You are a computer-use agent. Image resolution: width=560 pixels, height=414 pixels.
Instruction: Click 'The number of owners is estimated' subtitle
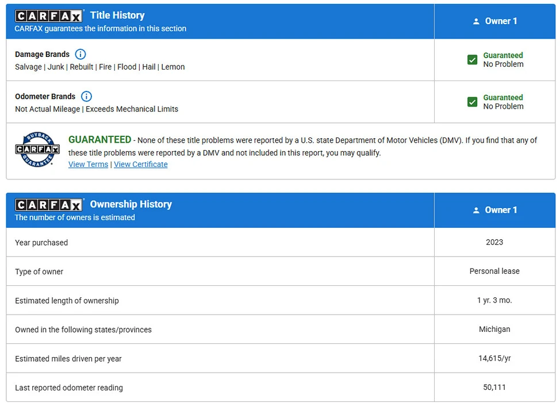point(75,217)
